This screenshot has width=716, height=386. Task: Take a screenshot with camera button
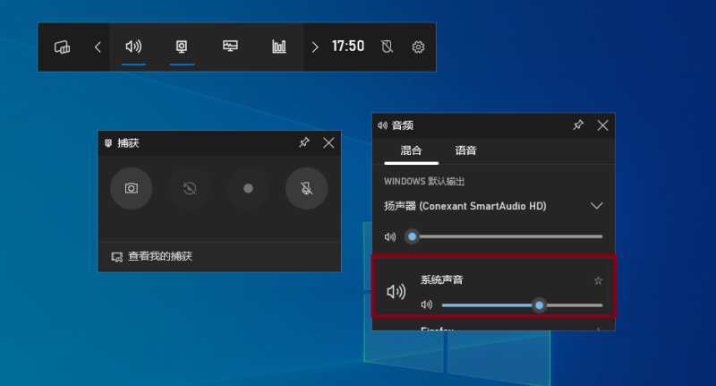pos(131,188)
